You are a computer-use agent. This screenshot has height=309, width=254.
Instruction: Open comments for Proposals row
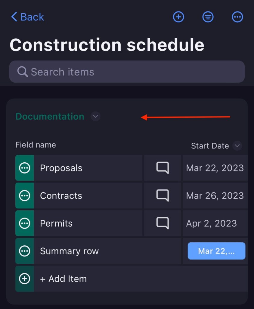click(163, 168)
